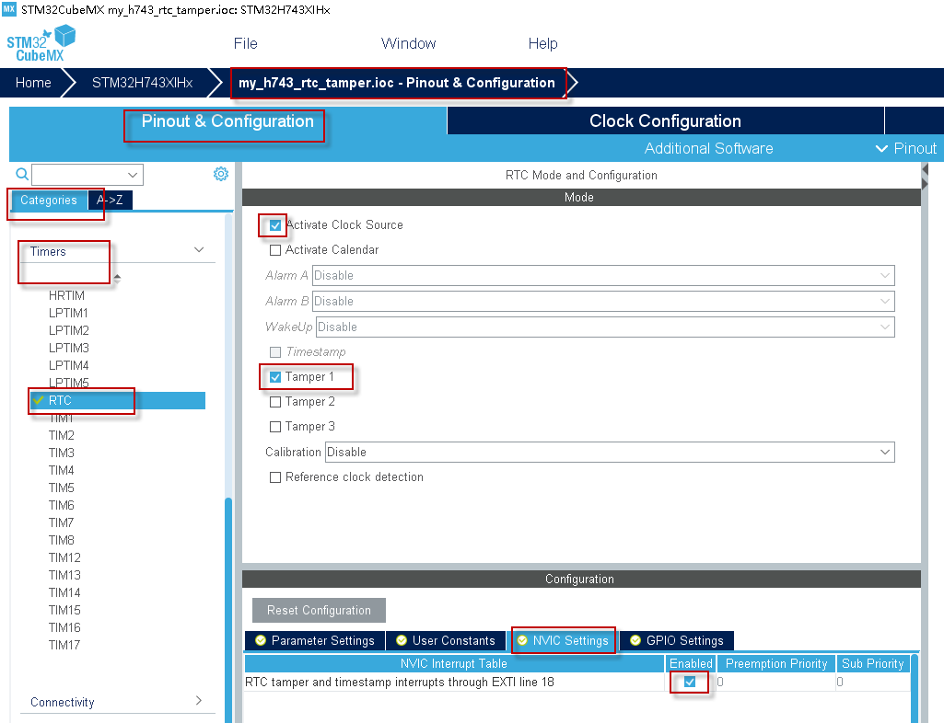Switch to Clock Configuration tab
The height and width of the screenshot is (723, 944).
(x=665, y=120)
